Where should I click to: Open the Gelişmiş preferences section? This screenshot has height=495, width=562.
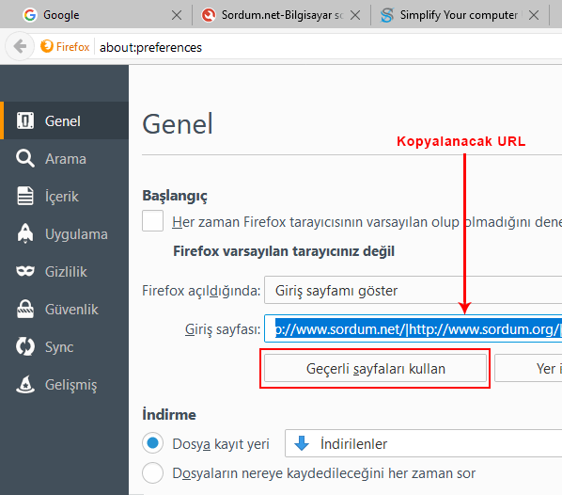(x=65, y=385)
